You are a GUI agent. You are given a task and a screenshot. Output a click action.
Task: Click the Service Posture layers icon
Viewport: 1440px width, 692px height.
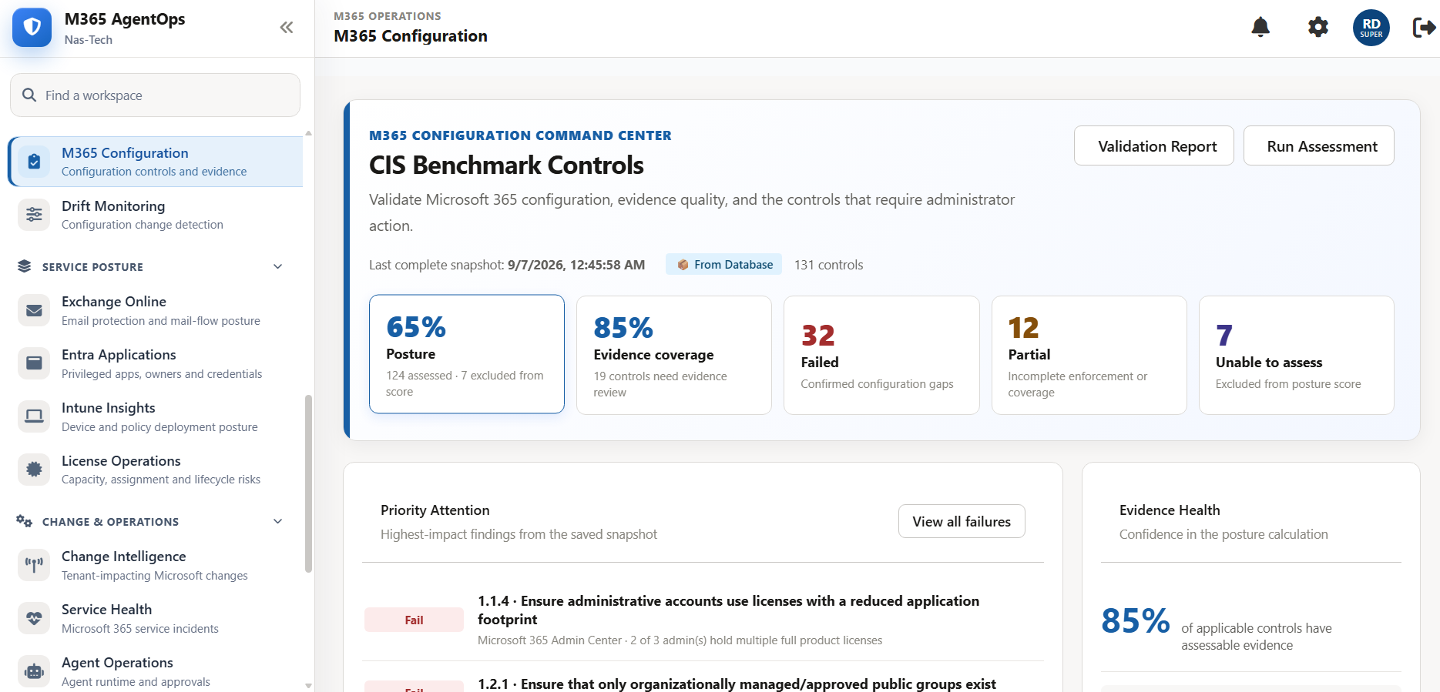coord(25,266)
